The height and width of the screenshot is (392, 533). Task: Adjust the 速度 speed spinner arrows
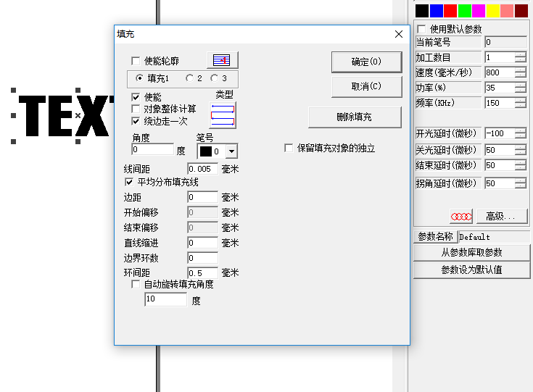(521, 72)
